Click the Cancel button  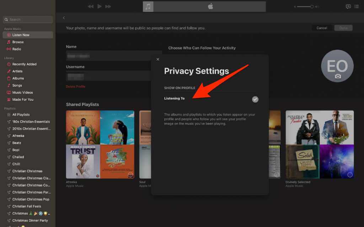point(322,28)
